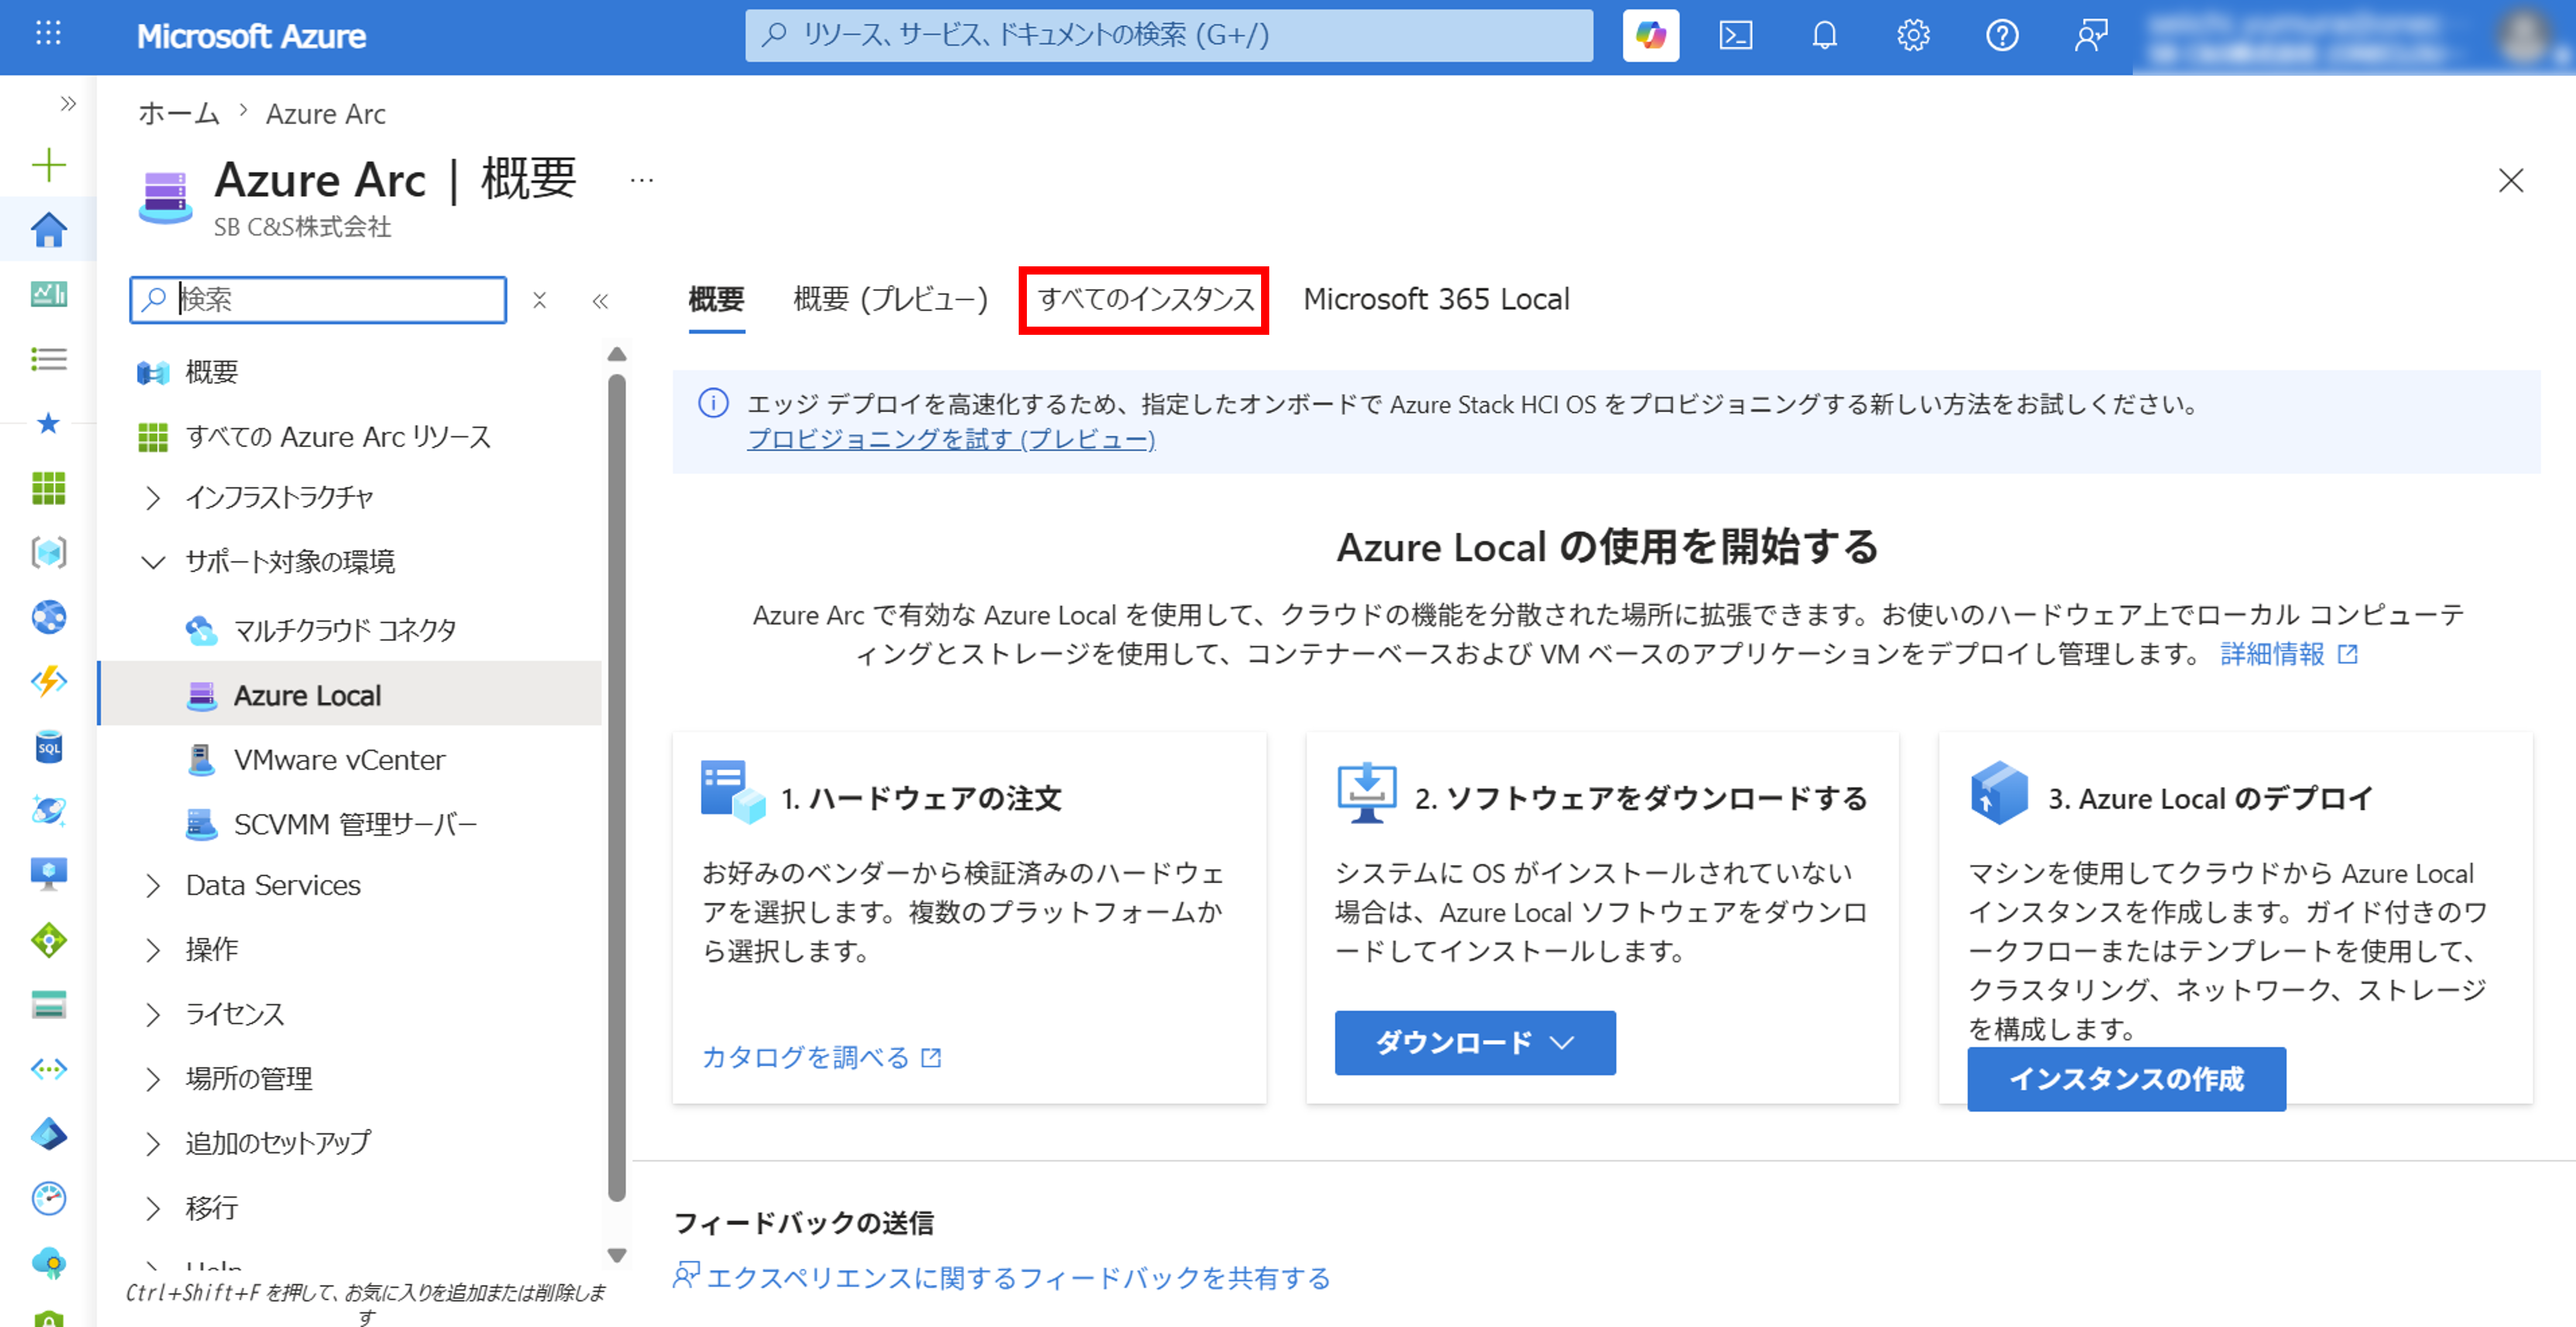Expand インフラストラクチャ section

(153, 498)
